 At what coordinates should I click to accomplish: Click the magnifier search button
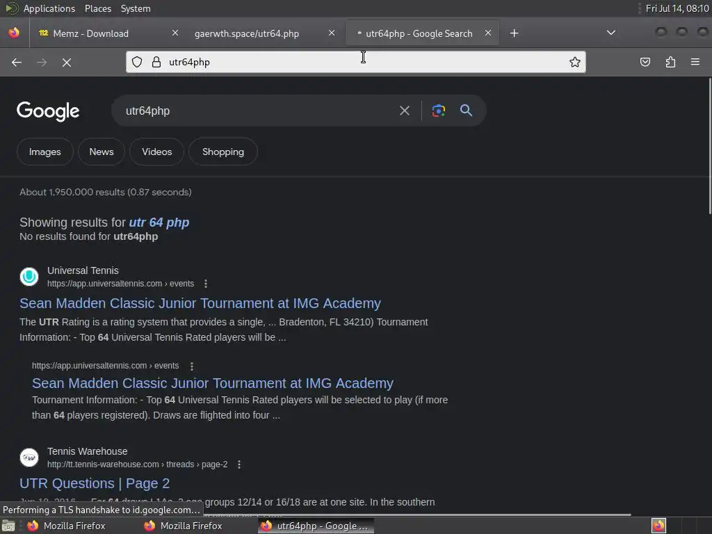[467, 111]
